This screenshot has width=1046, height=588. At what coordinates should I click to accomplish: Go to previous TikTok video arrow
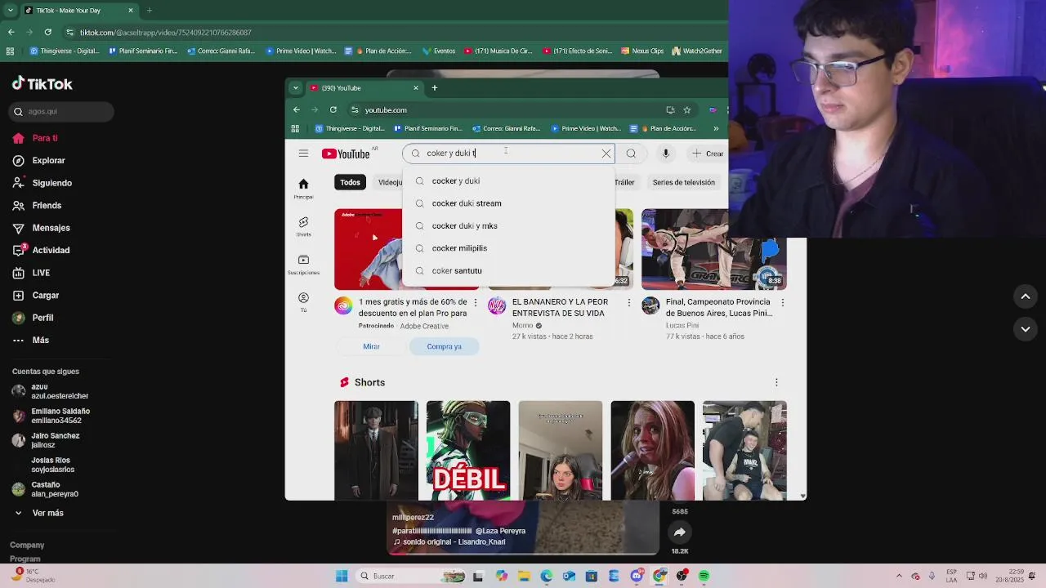(x=1026, y=296)
